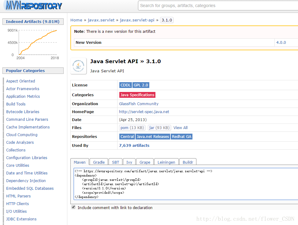
Task: Click View All files link
Action: [180, 128]
